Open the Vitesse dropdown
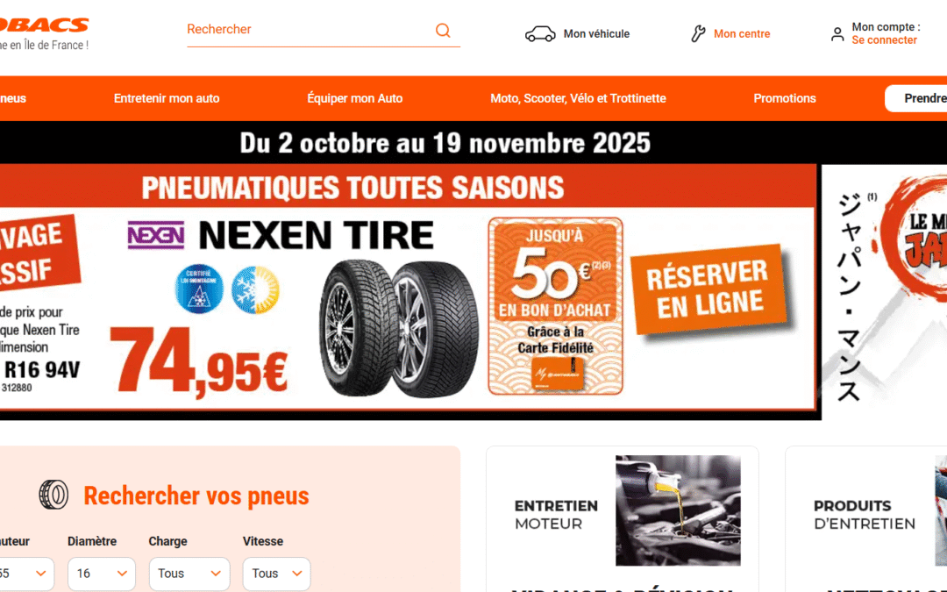The width and height of the screenshot is (947, 592). pos(276,574)
